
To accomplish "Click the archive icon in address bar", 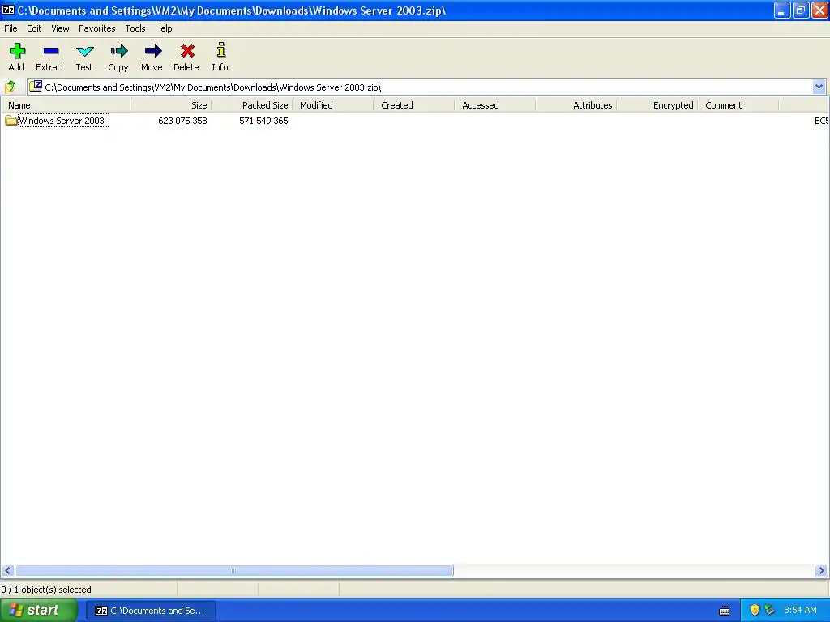I will click(x=36, y=86).
